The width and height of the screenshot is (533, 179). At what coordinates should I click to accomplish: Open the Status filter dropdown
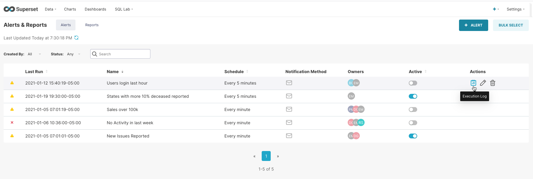(74, 54)
